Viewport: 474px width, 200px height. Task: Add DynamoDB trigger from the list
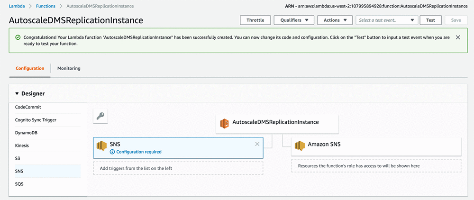(x=26, y=133)
